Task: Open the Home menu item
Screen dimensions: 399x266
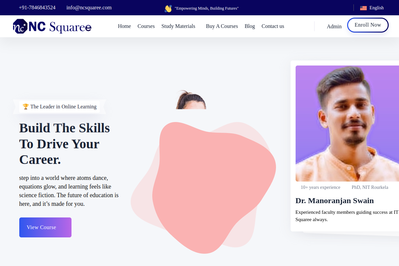Action: (x=124, y=26)
